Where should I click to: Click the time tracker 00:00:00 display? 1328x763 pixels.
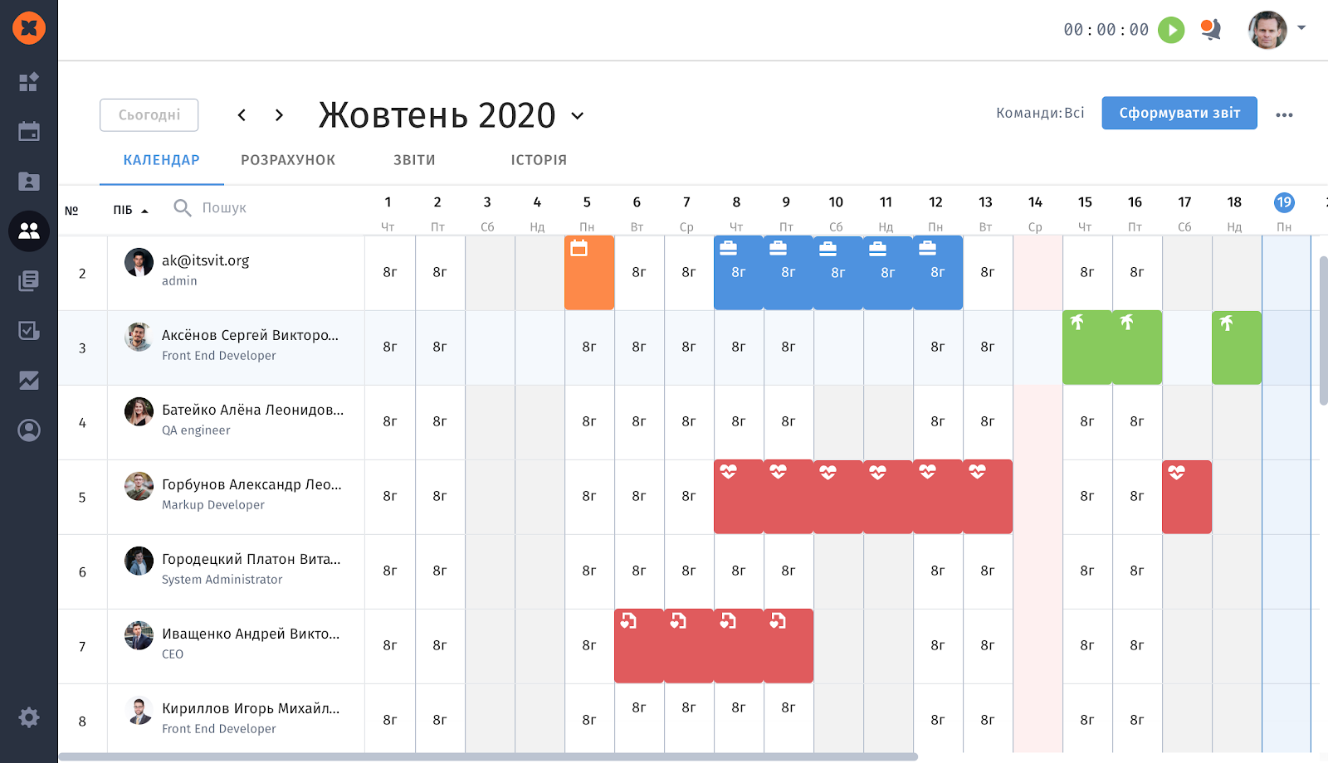click(x=1106, y=30)
